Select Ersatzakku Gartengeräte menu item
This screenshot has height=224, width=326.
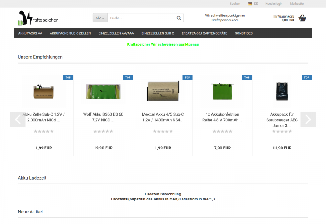[204, 33]
